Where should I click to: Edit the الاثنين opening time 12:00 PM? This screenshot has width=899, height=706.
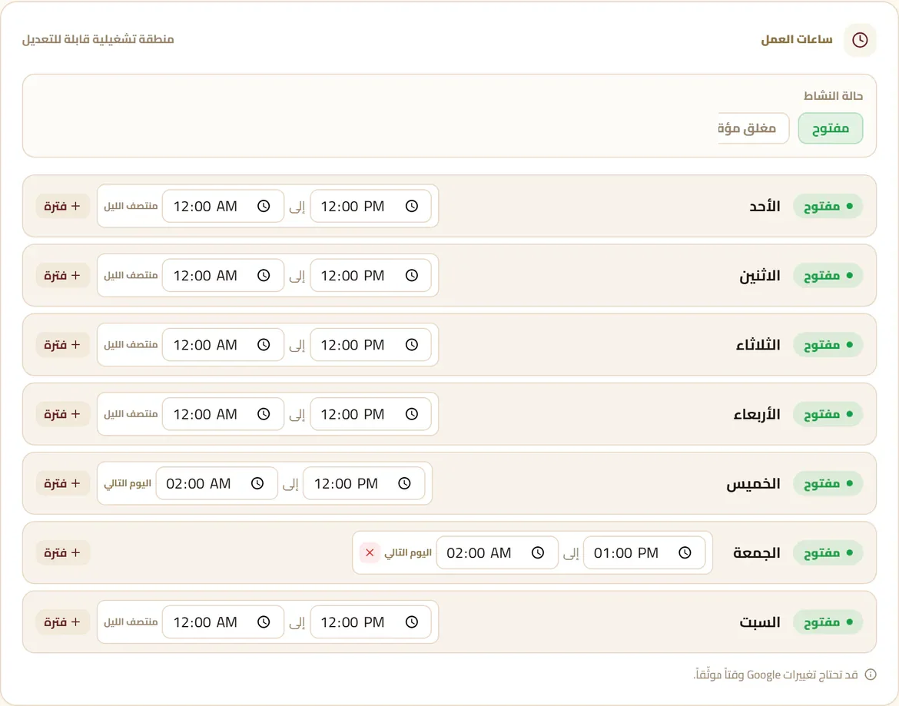click(370, 276)
